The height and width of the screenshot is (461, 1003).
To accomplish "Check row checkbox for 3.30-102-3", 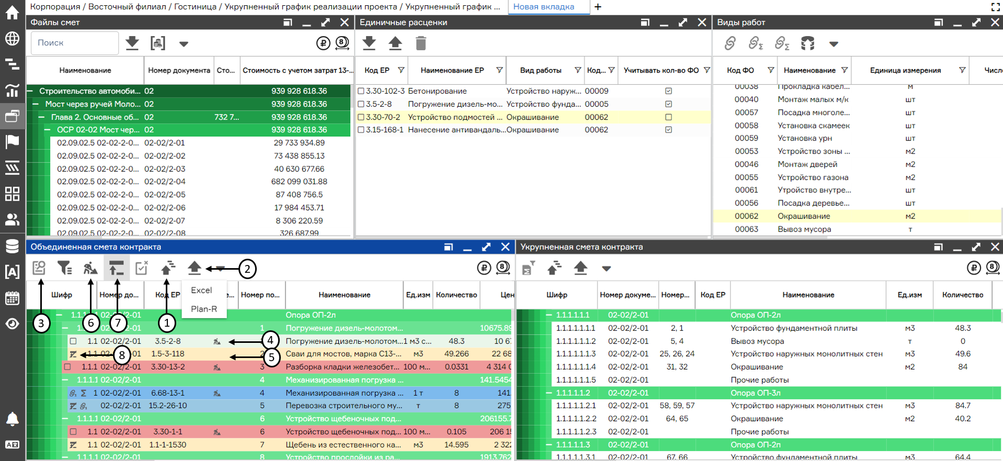I will coord(361,91).
